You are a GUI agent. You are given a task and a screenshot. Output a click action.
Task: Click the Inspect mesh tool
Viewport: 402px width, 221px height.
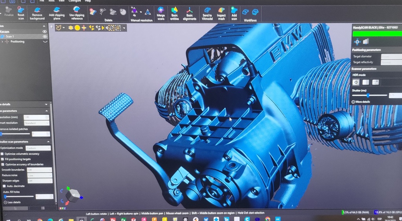221,14
